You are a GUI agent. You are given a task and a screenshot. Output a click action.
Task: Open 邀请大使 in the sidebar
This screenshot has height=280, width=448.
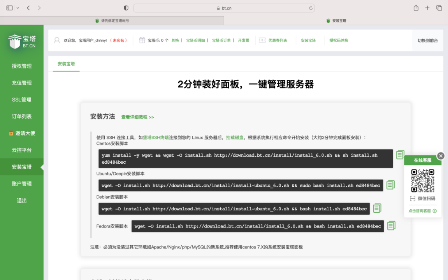click(22, 133)
